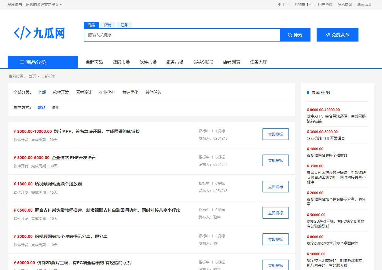Open the 商品分类 hamburger menu

(42, 62)
